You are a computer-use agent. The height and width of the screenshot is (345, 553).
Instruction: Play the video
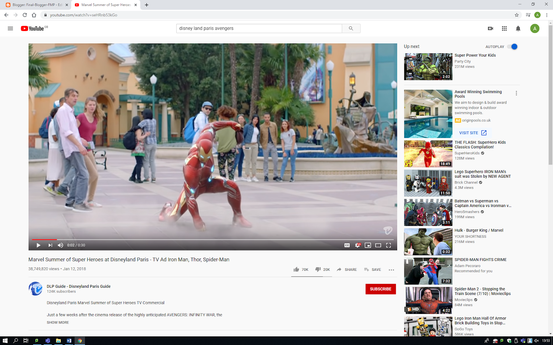38,245
